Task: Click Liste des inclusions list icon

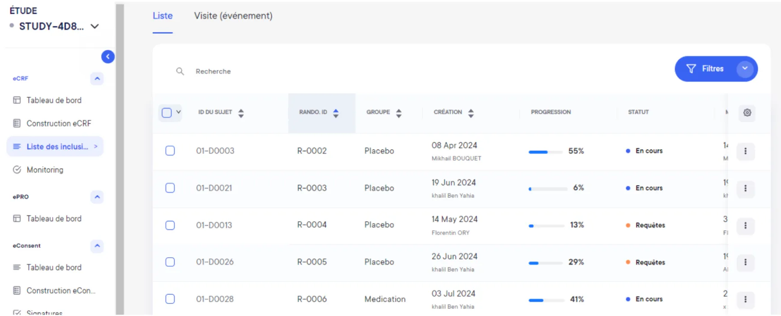Action: [x=17, y=147]
